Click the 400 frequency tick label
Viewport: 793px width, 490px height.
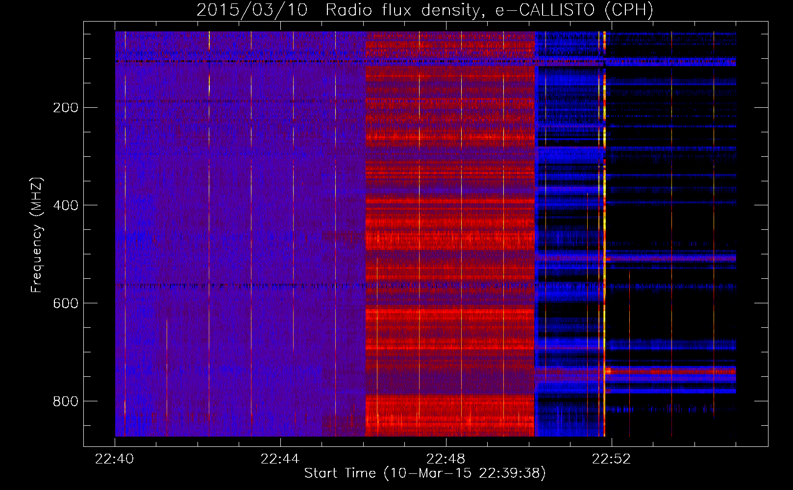click(66, 205)
